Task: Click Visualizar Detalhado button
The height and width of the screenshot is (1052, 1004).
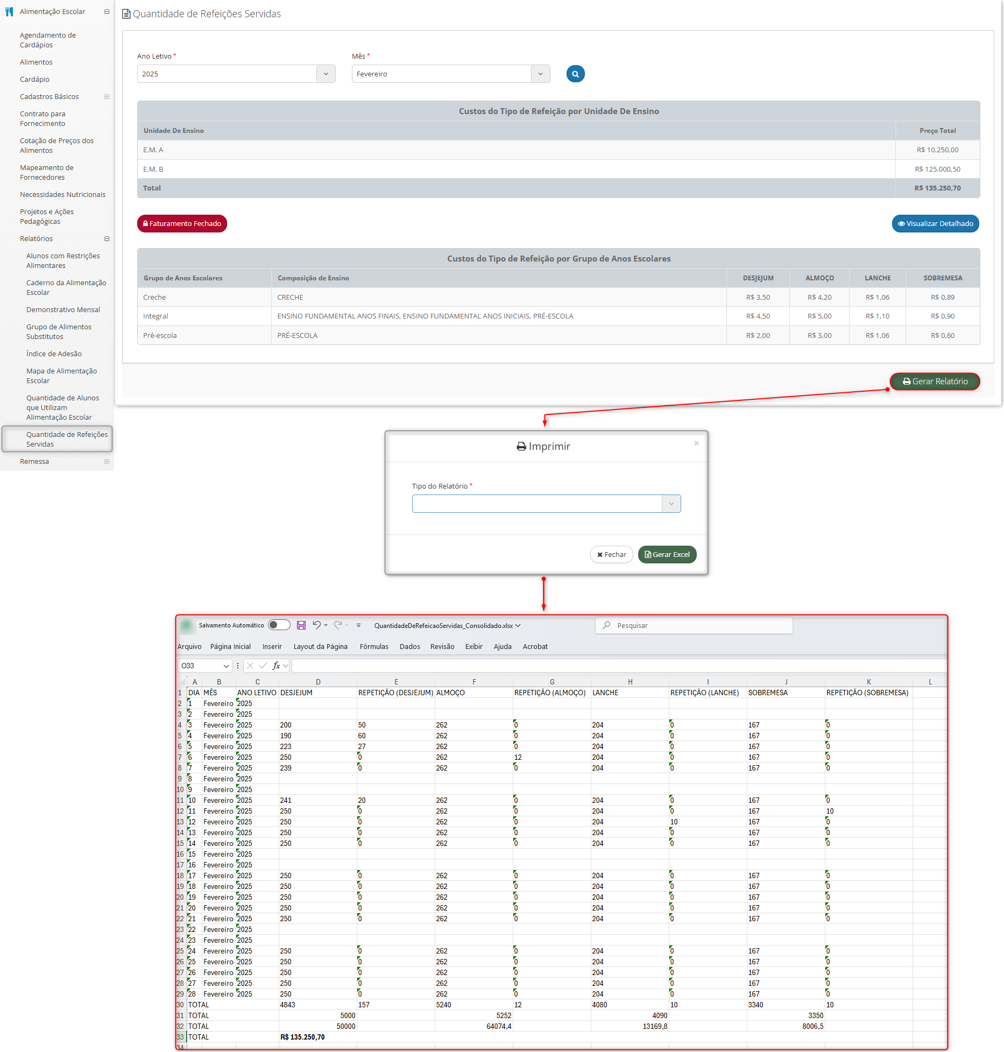Action: click(935, 223)
